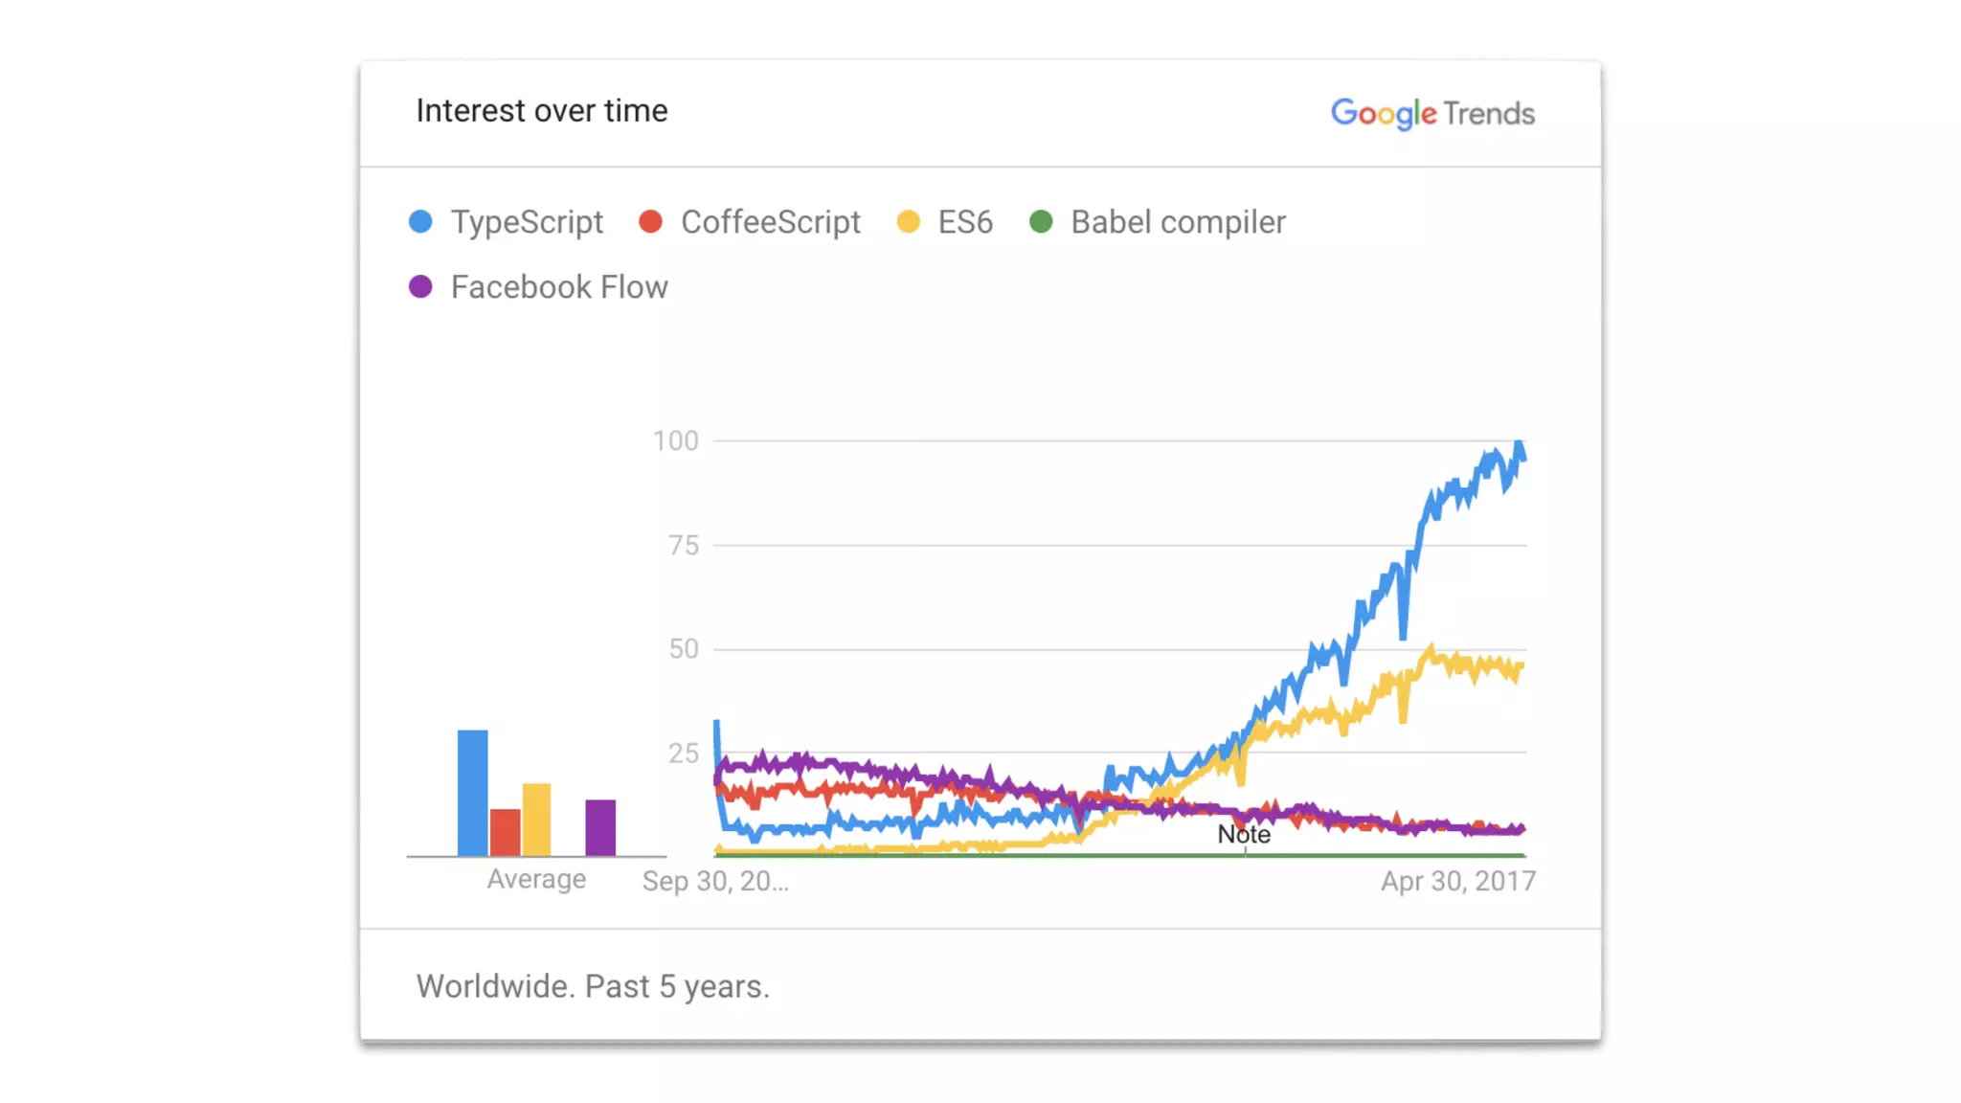
Task: Select the TypeScript legend label
Action: pyautogui.click(x=527, y=222)
